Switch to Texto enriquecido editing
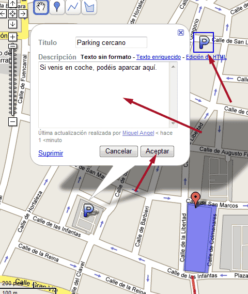Image resolution: width=248 pixels, height=294 pixels. click(x=159, y=57)
